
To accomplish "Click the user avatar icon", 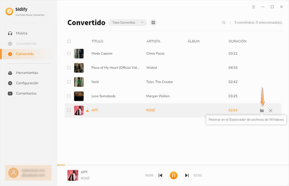I will coord(13,173).
